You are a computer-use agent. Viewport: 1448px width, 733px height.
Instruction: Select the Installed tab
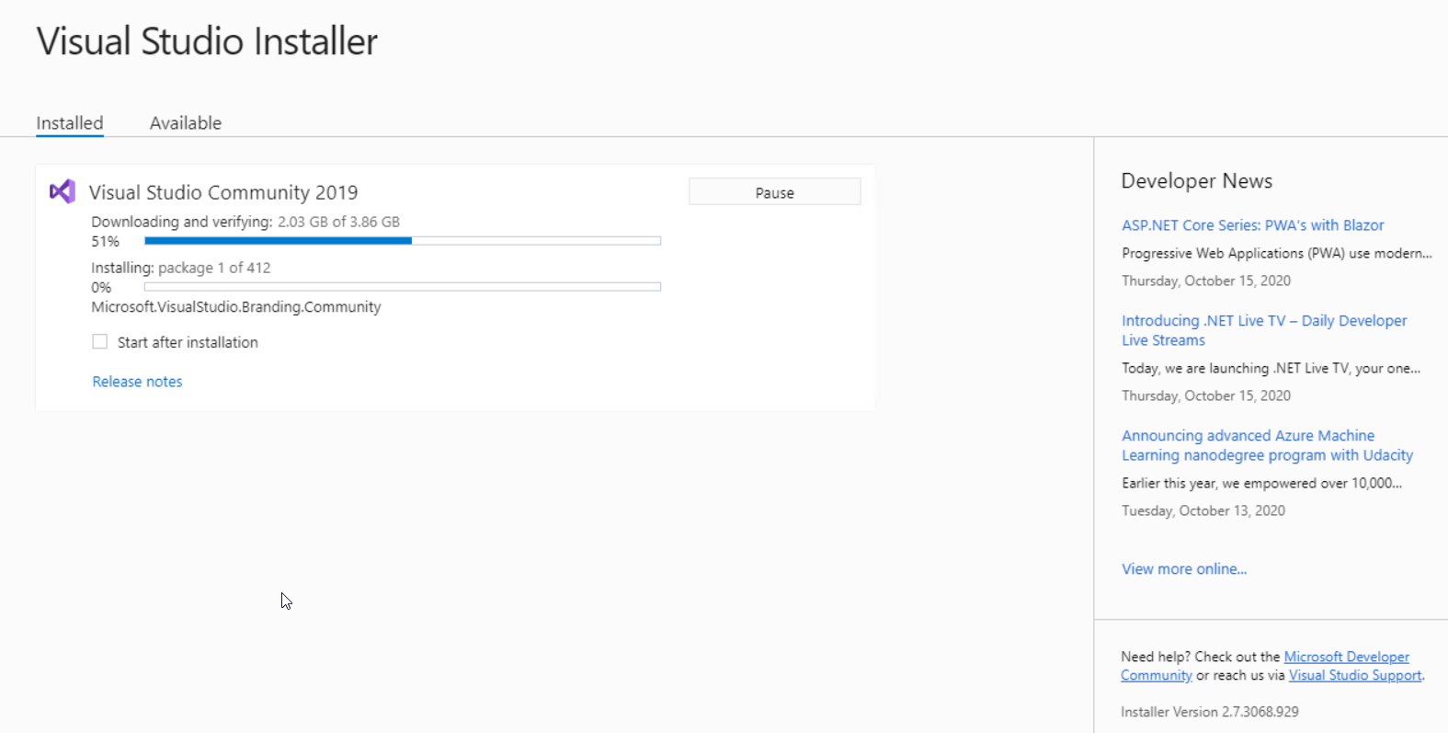(x=70, y=123)
